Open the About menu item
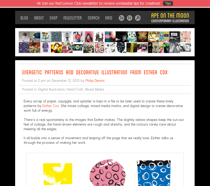This screenshot has width=210, height=186. tap(39, 18)
